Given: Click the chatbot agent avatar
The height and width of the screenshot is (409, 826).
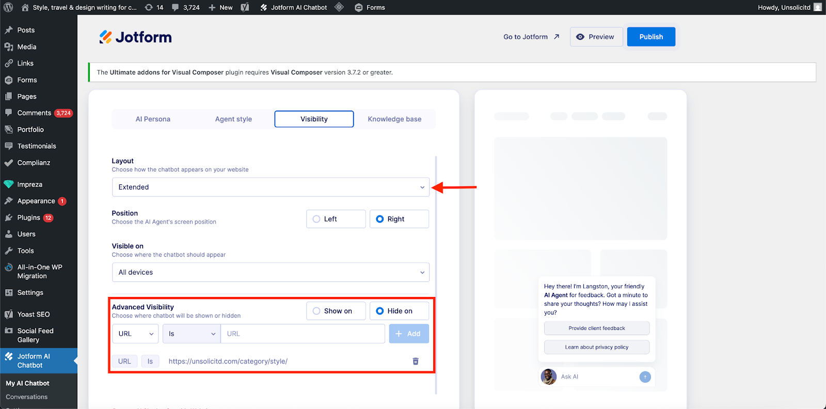Looking at the screenshot, I should 548,377.
